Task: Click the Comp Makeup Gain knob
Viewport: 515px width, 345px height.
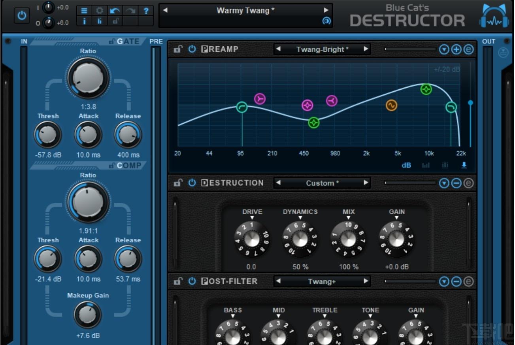Action: 88,315
